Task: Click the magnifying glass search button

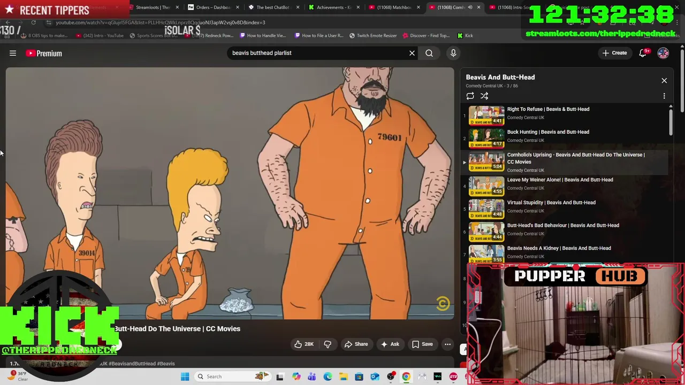Action: (429, 53)
